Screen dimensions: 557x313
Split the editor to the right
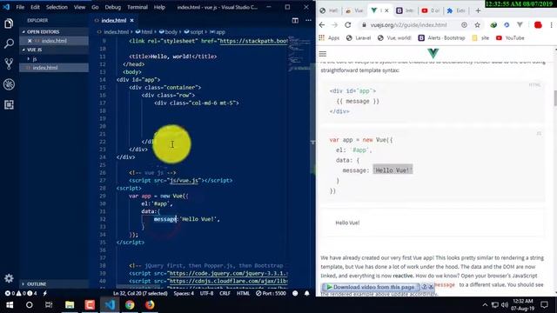295,21
